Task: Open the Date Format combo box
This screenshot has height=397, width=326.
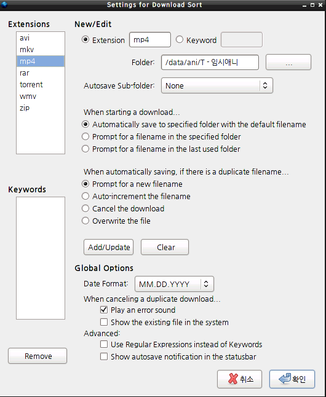Action: pyautogui.click(x=175, y=284)
